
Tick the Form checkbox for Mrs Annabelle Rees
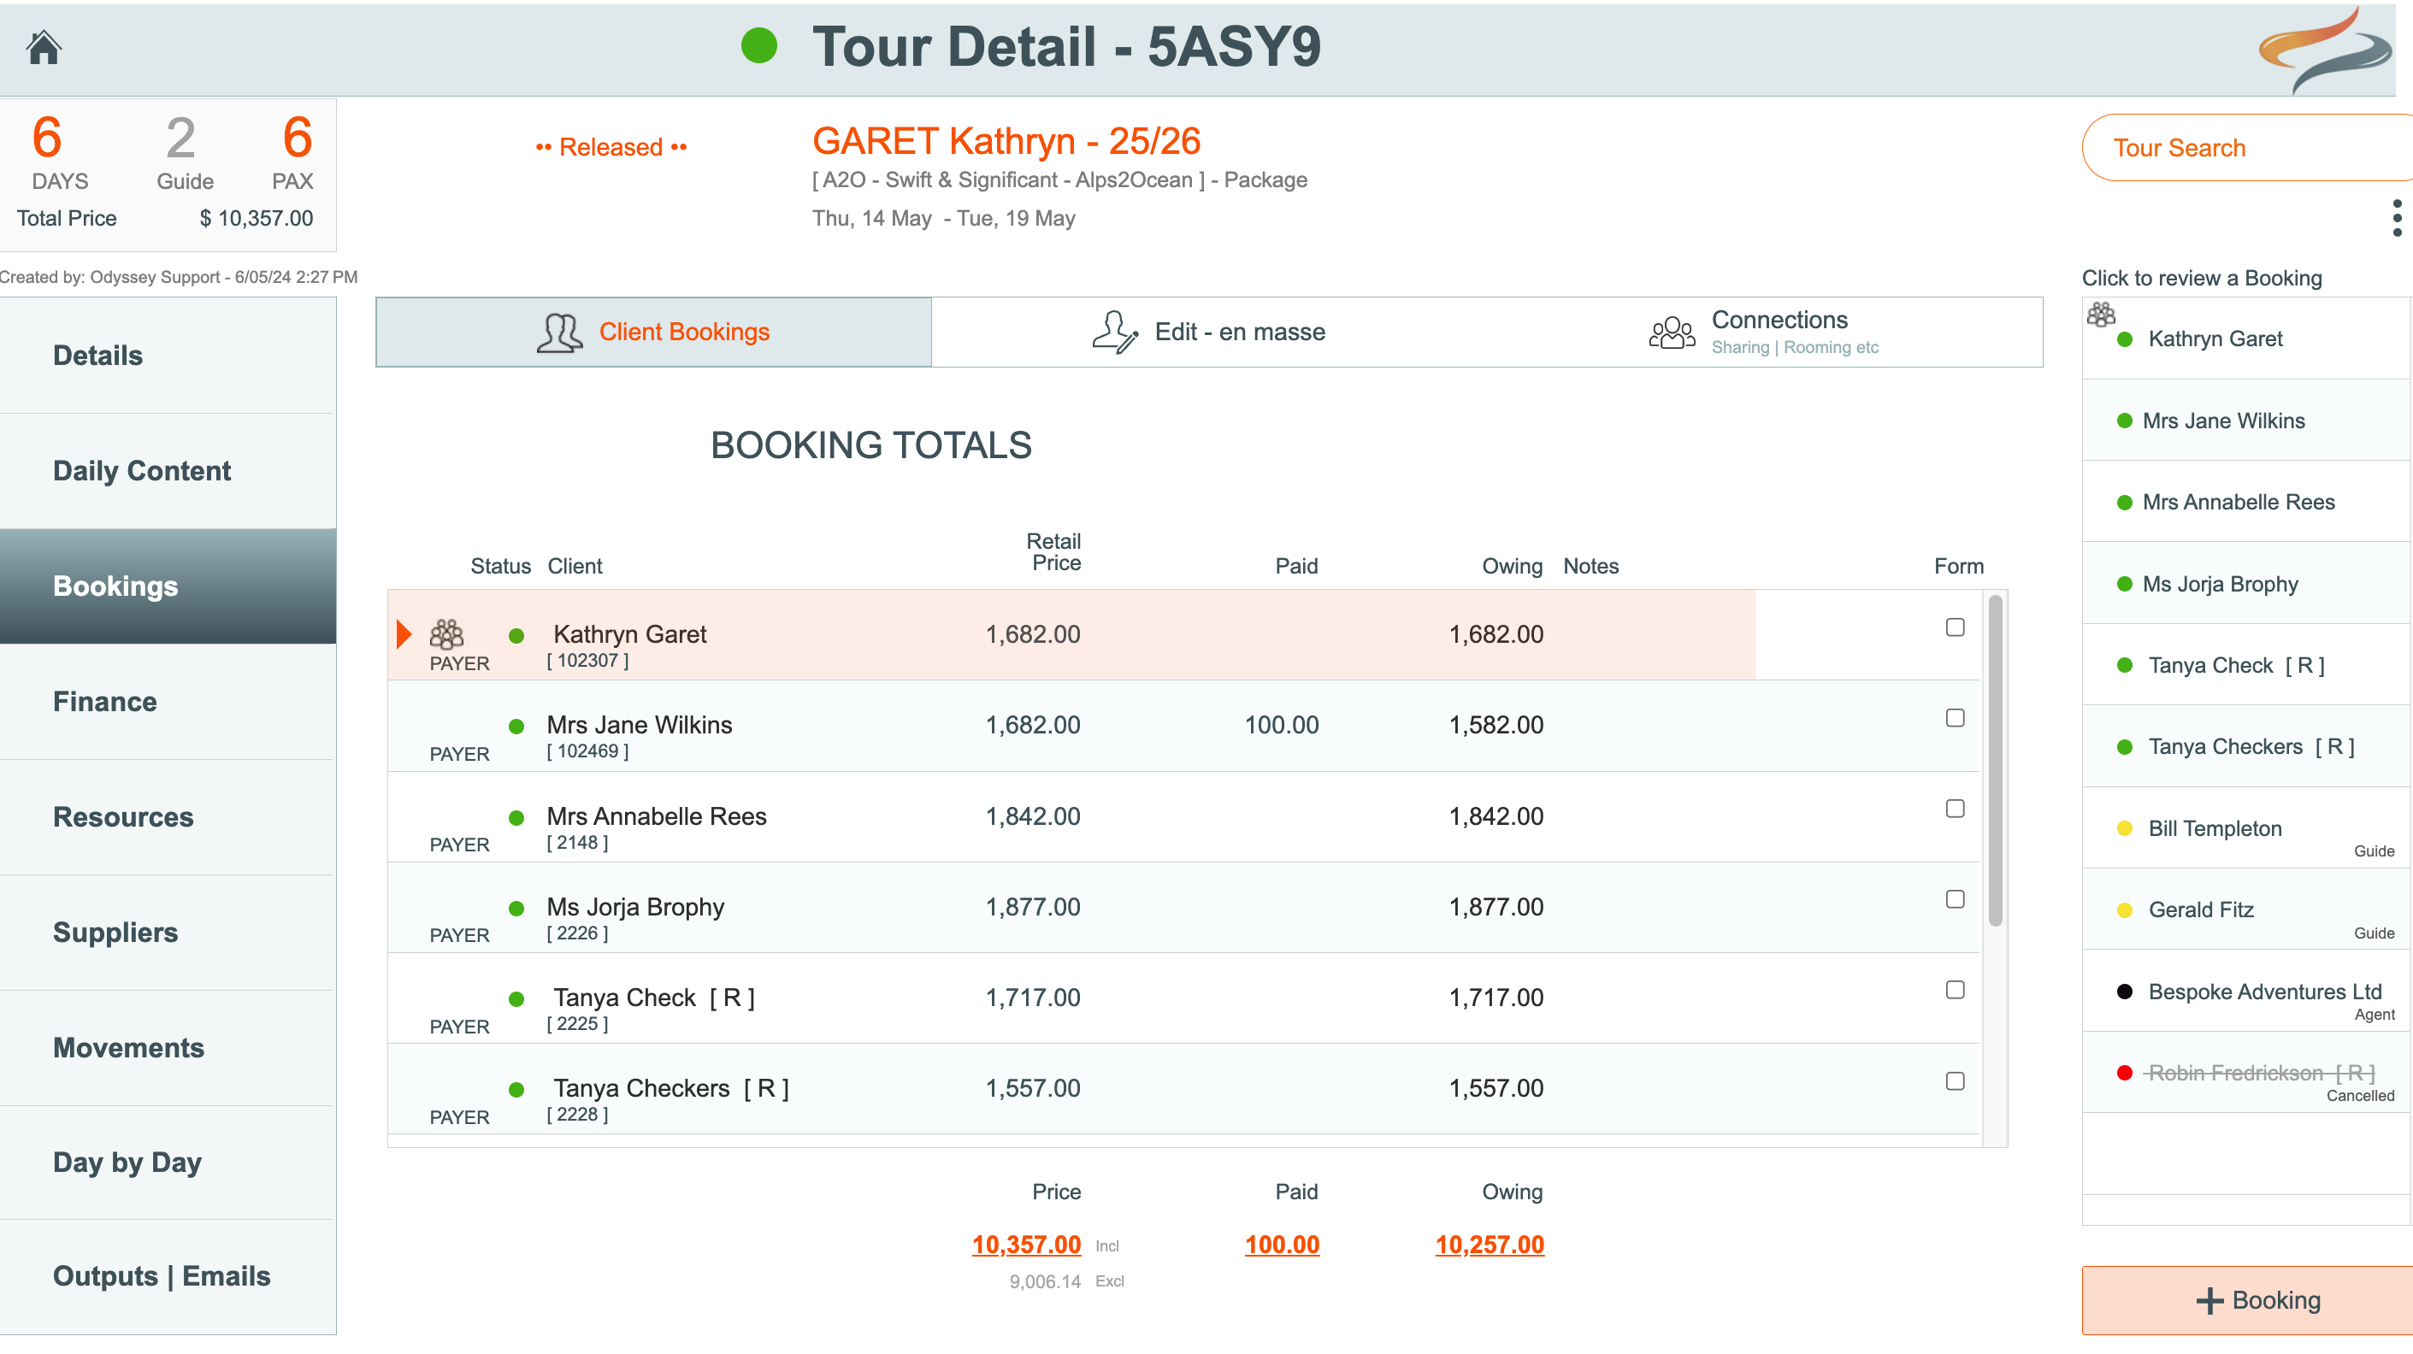[x=1955, y=808]
